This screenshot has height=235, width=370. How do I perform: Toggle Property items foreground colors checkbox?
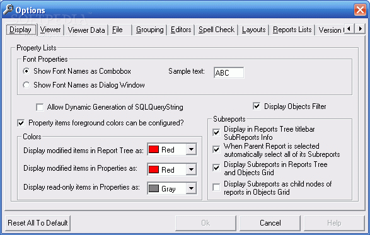coord(21,123)
